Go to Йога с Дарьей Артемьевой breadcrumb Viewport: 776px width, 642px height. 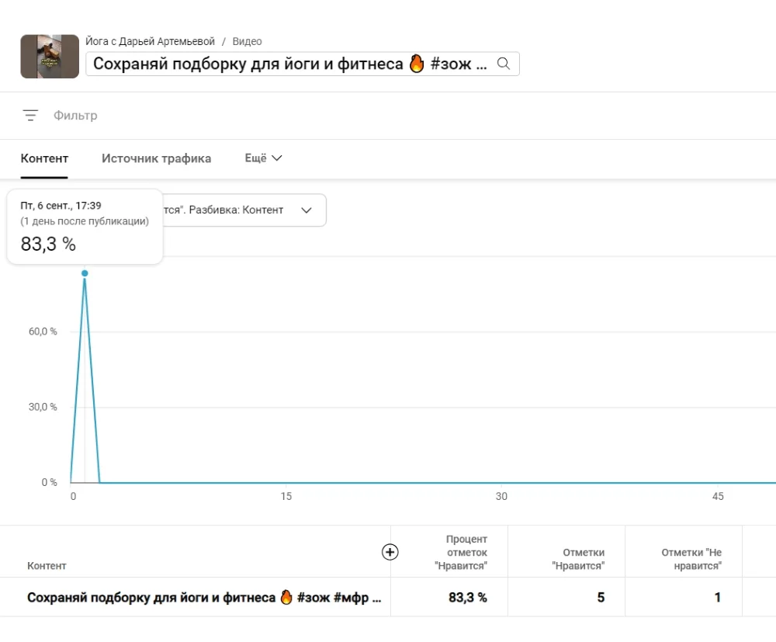(150, 41)
